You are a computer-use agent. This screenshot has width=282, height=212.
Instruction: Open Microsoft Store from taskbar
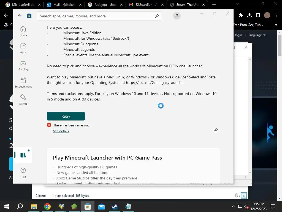(88, 206)
